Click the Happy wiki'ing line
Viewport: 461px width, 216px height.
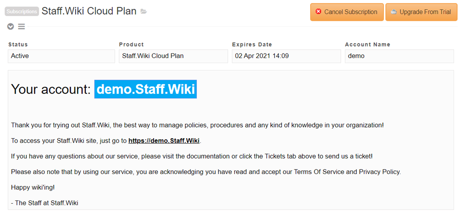tap(33, 187)
